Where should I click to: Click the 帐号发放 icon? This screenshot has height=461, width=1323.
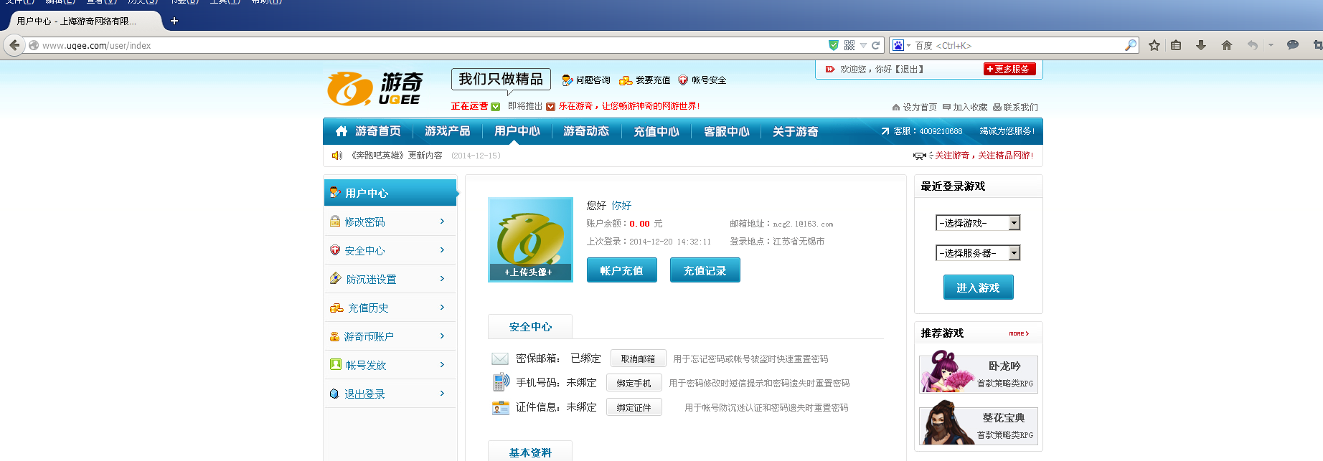coord(335,364)
